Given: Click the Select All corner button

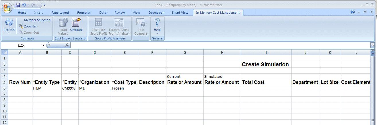Looking at the screenshot, I should point(5,52).
